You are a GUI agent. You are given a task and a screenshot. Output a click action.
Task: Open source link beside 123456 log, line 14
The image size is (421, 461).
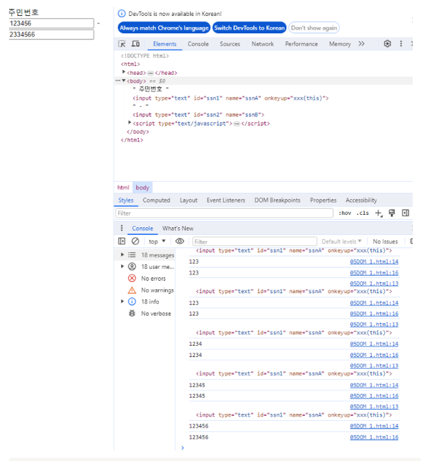pos(374,426)
